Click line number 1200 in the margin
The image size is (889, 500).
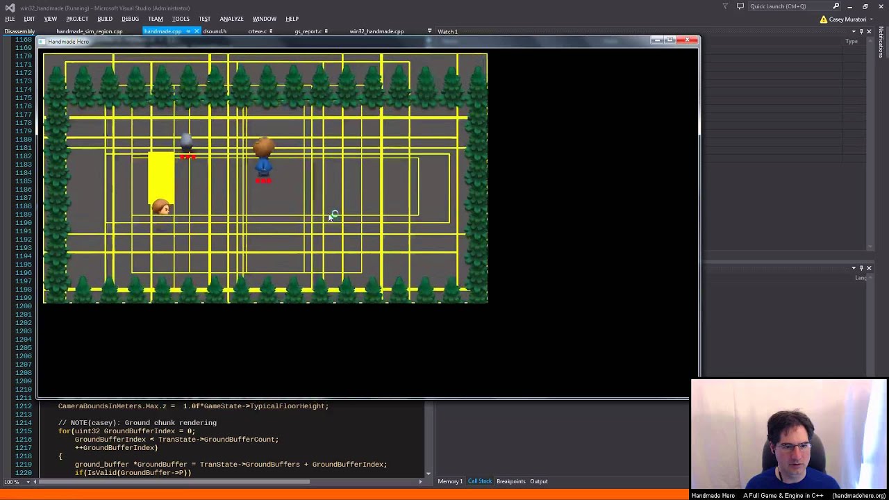point(23,306)
